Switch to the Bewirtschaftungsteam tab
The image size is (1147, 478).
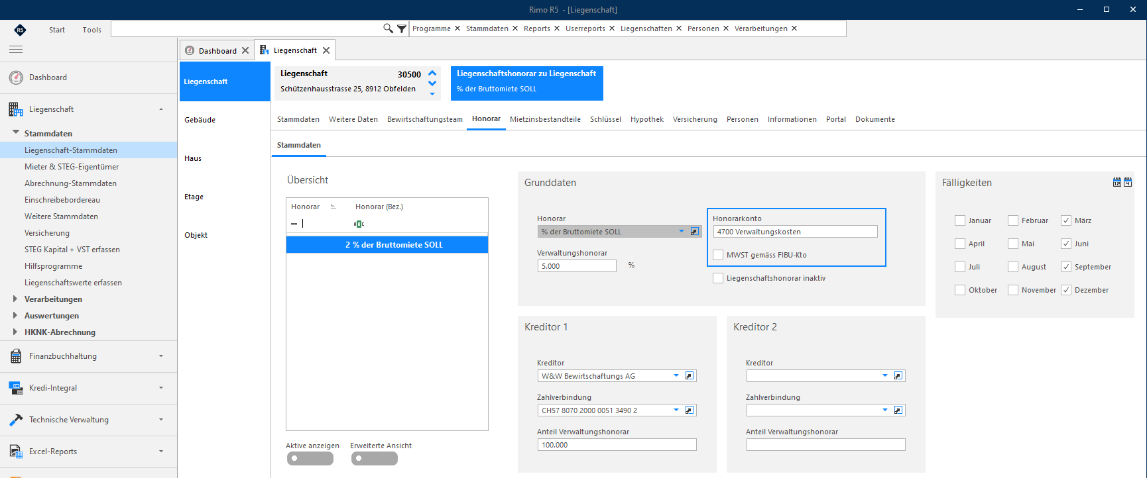425,119
